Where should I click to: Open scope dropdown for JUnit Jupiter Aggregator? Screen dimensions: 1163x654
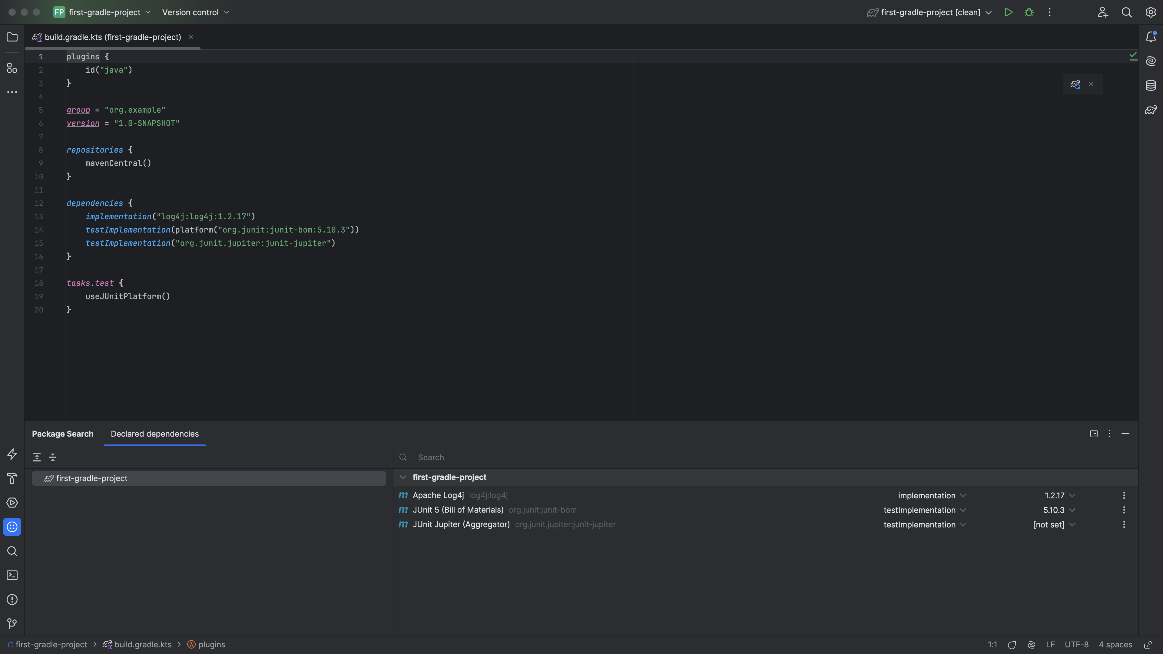(925, 524)
